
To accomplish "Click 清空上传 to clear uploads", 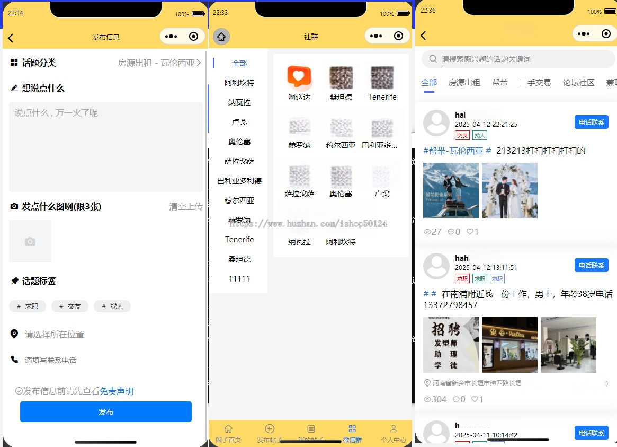I will coord(186,206).
